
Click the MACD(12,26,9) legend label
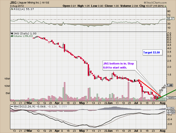[24, 106]
